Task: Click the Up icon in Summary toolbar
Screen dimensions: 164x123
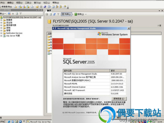Action: tap(47, 14)
